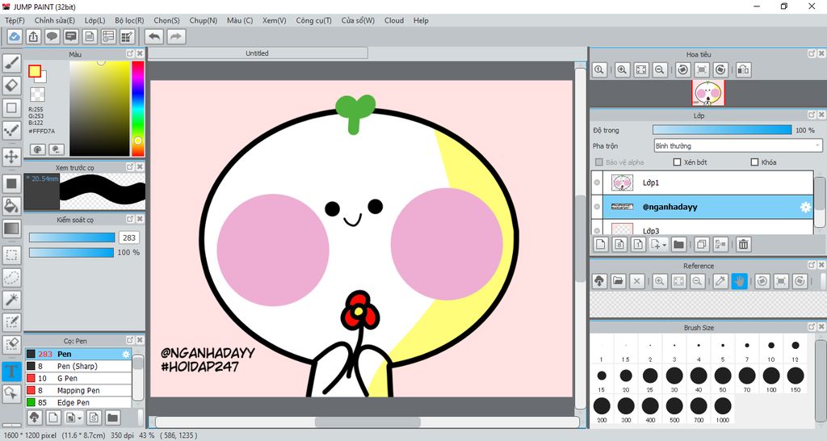Select the Pen (Sharp) brush

(x=78, y=366)
